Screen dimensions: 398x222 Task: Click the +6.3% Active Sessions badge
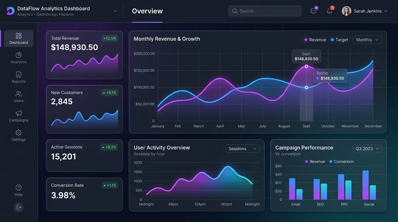110,147
